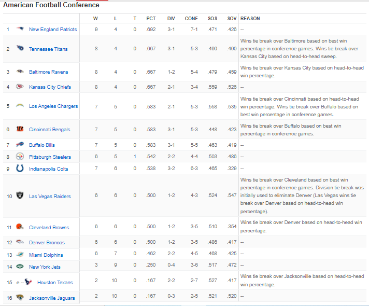Click the Colts .329 SOV value
This screenshot has width=369, height=306.
pos(232,169)
